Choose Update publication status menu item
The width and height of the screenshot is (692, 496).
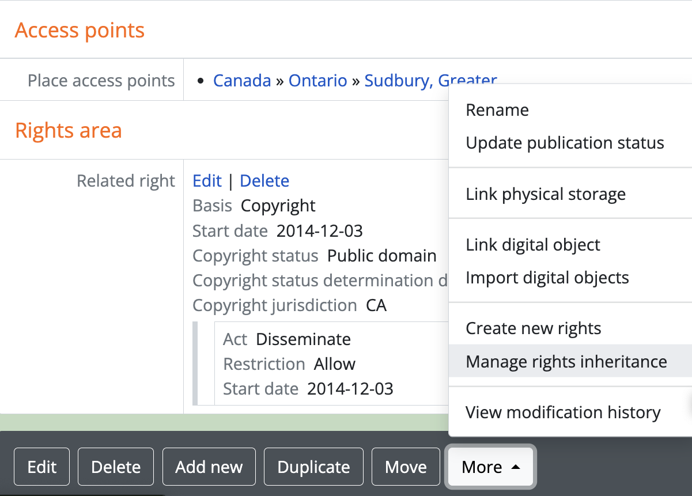565,143
